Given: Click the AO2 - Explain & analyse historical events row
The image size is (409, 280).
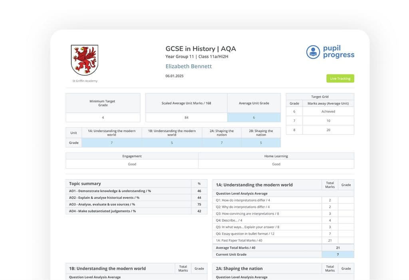Looking at the screenshot, I should (x=137, y=198).
